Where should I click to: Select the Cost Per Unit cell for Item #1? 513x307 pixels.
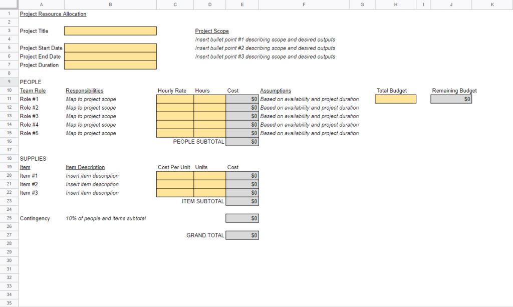click(x=175, y=176)
